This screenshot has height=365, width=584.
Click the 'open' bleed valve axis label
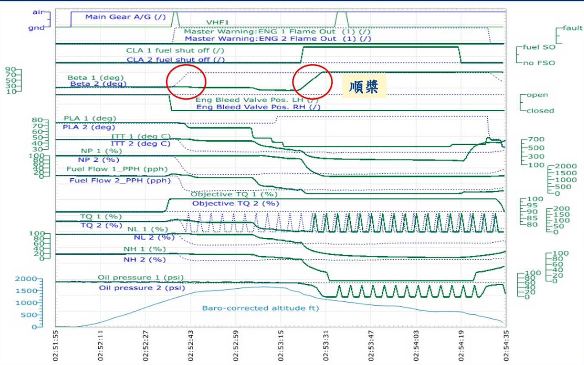click(x=537, y=95)
